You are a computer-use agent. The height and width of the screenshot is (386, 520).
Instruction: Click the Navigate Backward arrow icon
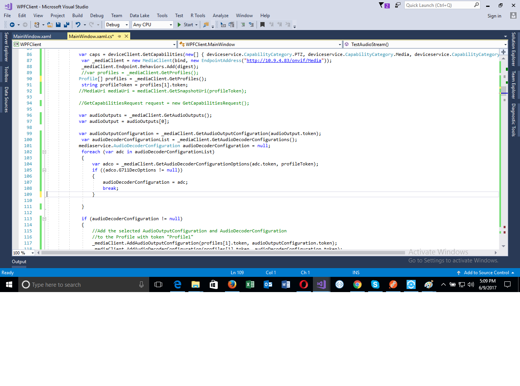(12, 25)
